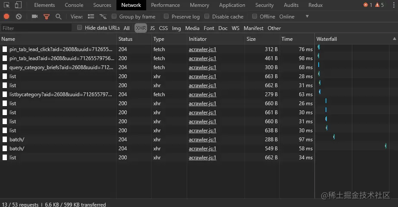The image size is (398, 207).
Task: Click the waterfall bar of 549 B batch/
Action: tap(385, 146)
